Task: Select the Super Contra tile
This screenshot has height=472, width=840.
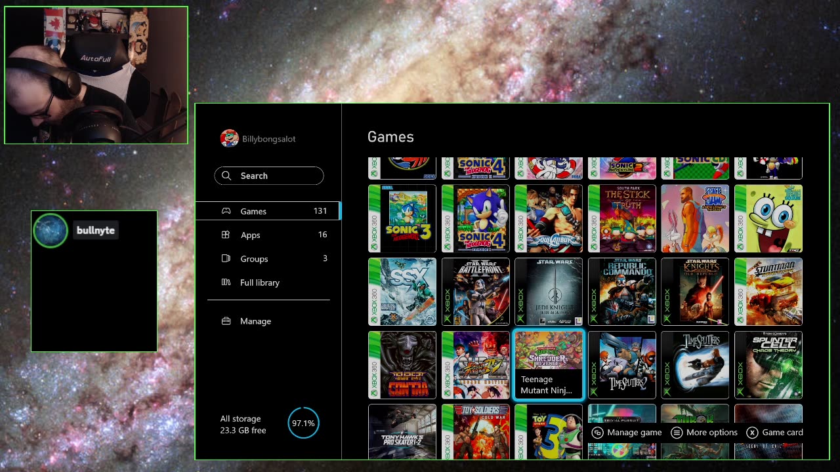Action: pos(402,365)
